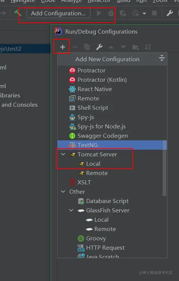Select React Native configuration type
Viewport: 179px width, 281px height.
pyautogui.click(x=112, y=89)
